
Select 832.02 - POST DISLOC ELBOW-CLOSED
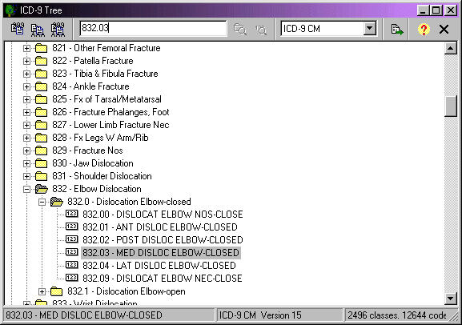click(x=163, y=240)
